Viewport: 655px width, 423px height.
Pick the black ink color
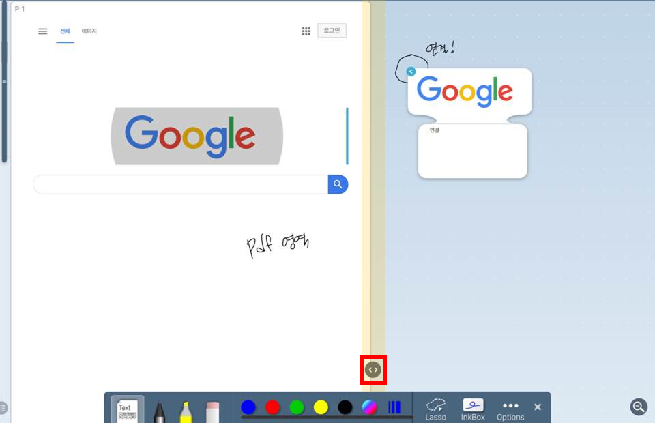pyautogui.click(x=345, y=407)
